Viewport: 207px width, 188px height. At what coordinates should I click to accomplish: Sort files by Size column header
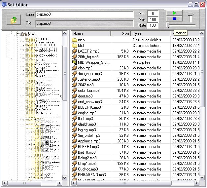[x=121, y=34]
